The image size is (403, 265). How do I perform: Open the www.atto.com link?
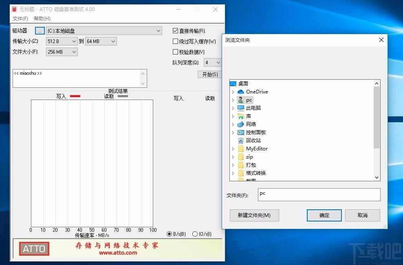click(x=118, y=253)
